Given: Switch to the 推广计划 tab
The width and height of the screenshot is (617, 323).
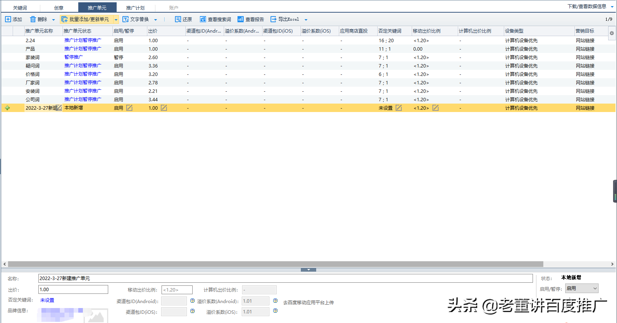Looking at the screenshot, I should 135,8.
